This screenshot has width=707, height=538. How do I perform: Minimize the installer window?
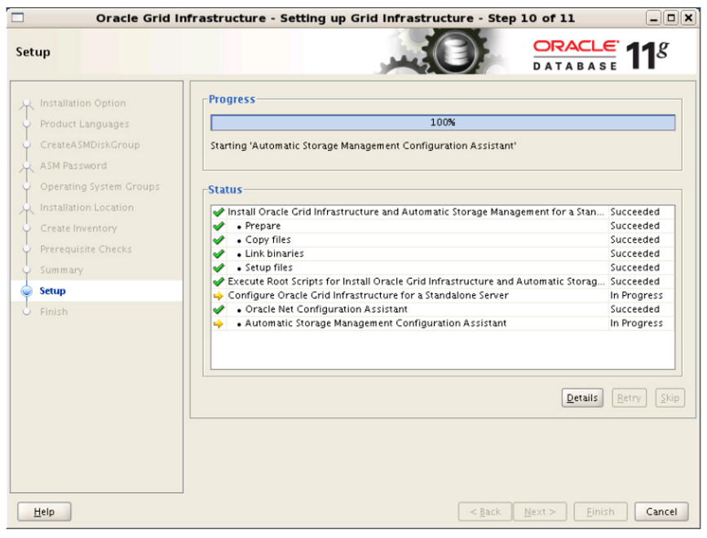(x=654, y=18)
